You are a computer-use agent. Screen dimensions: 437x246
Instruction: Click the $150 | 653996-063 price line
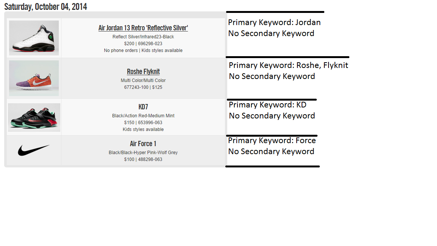click(x=143, y=123)
